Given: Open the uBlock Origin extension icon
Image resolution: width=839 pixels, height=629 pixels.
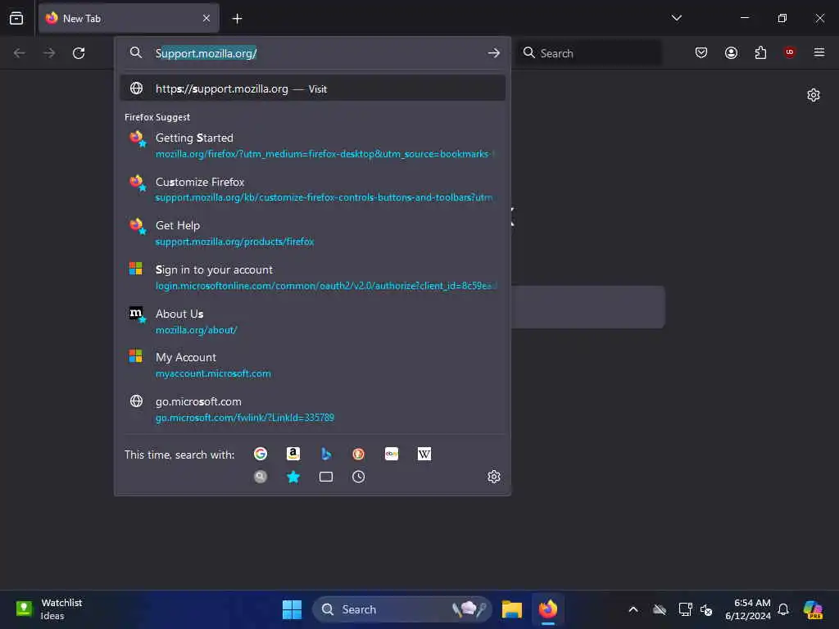Looking at the screenshot, I should [789, 52].
